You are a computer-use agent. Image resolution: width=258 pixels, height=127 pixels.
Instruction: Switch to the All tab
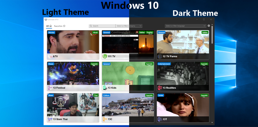[49, 26]
